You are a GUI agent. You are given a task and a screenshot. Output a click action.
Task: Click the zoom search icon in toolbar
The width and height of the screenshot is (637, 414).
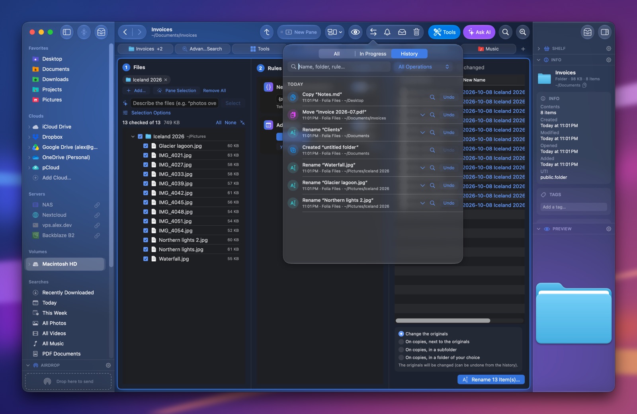click(x=523, y=32)
